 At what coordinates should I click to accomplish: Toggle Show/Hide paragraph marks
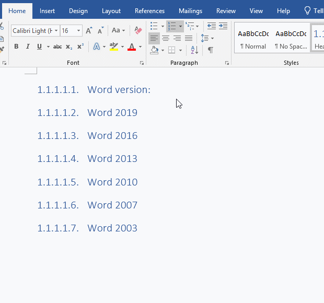tap(211, 50)
